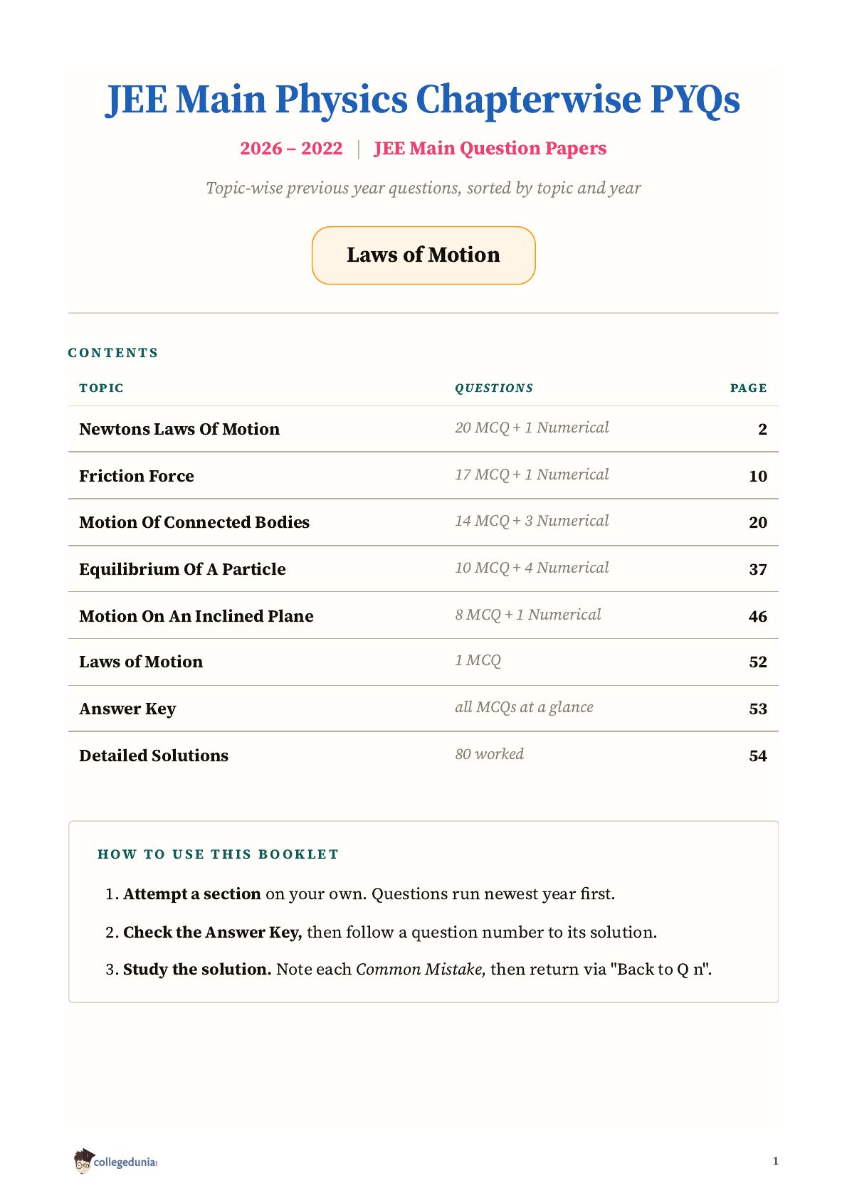Click the 'Attempt a section' instruction

192,894
